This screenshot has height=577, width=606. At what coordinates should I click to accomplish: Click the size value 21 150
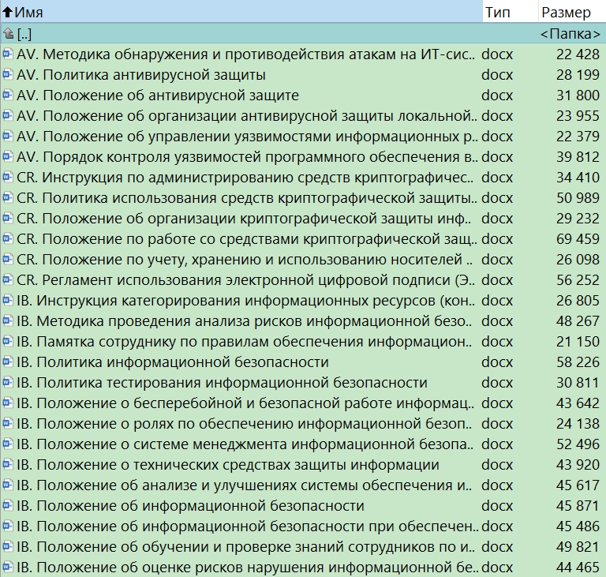(x=578, y=341)
